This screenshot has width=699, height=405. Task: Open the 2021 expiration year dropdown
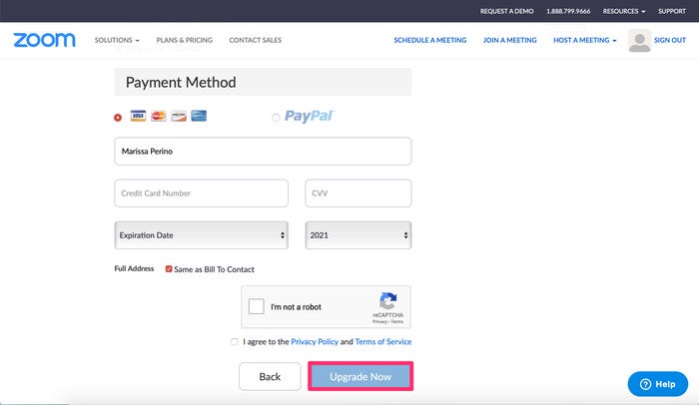click(358, 235)
